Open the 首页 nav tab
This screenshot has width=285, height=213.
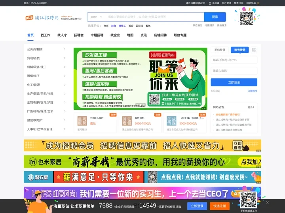click(30, 35)
